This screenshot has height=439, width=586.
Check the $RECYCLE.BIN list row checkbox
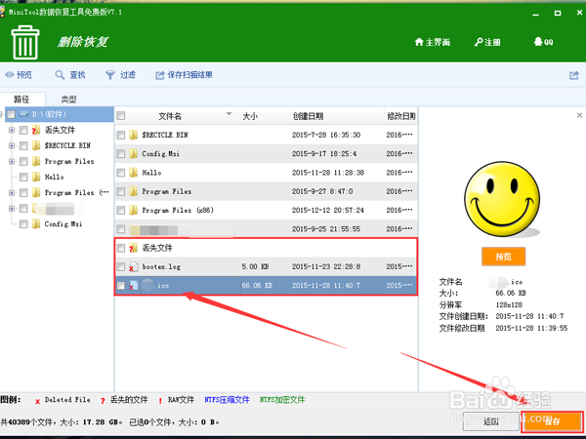[x=121, y=135]
